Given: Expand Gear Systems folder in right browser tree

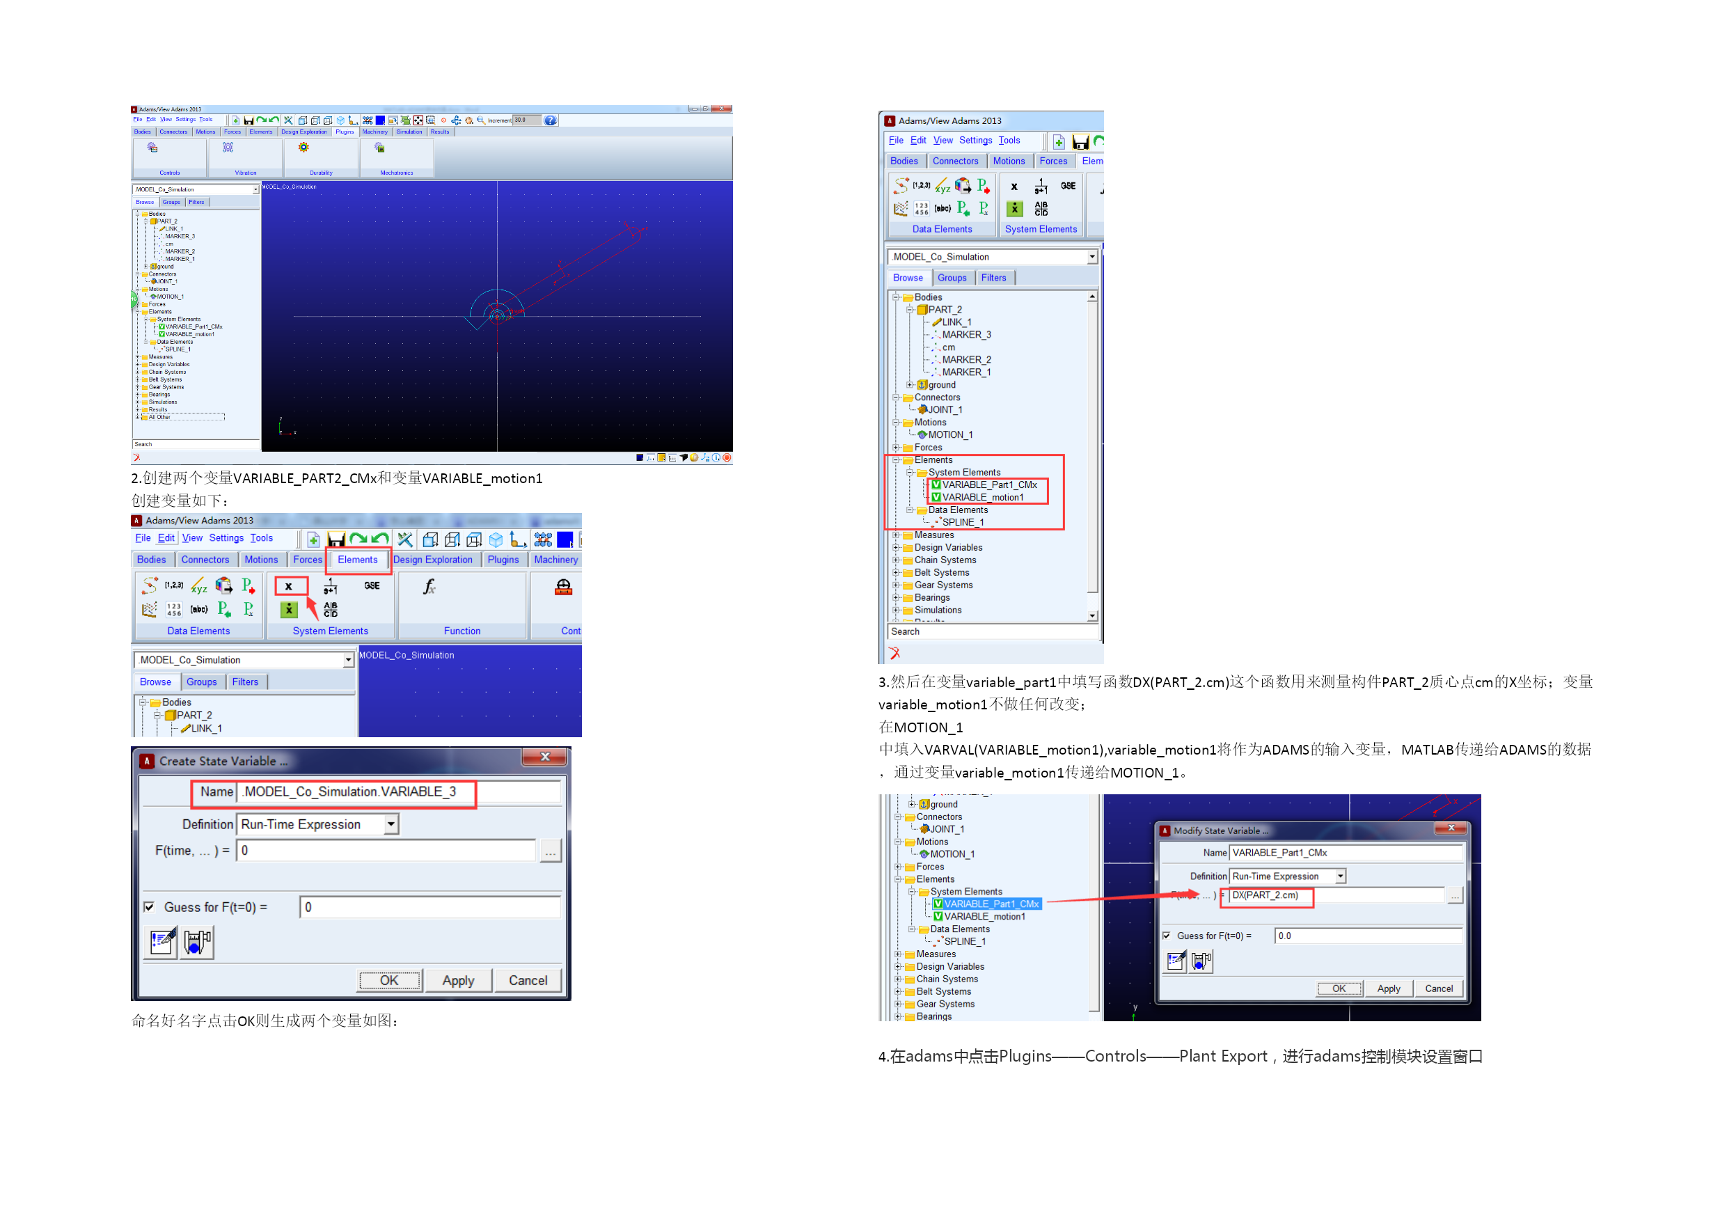Looking at the screenshot, I should pos(897,585).
